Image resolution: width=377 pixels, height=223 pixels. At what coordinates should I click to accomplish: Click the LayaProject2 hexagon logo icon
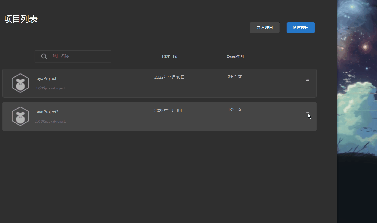(20, 116)
